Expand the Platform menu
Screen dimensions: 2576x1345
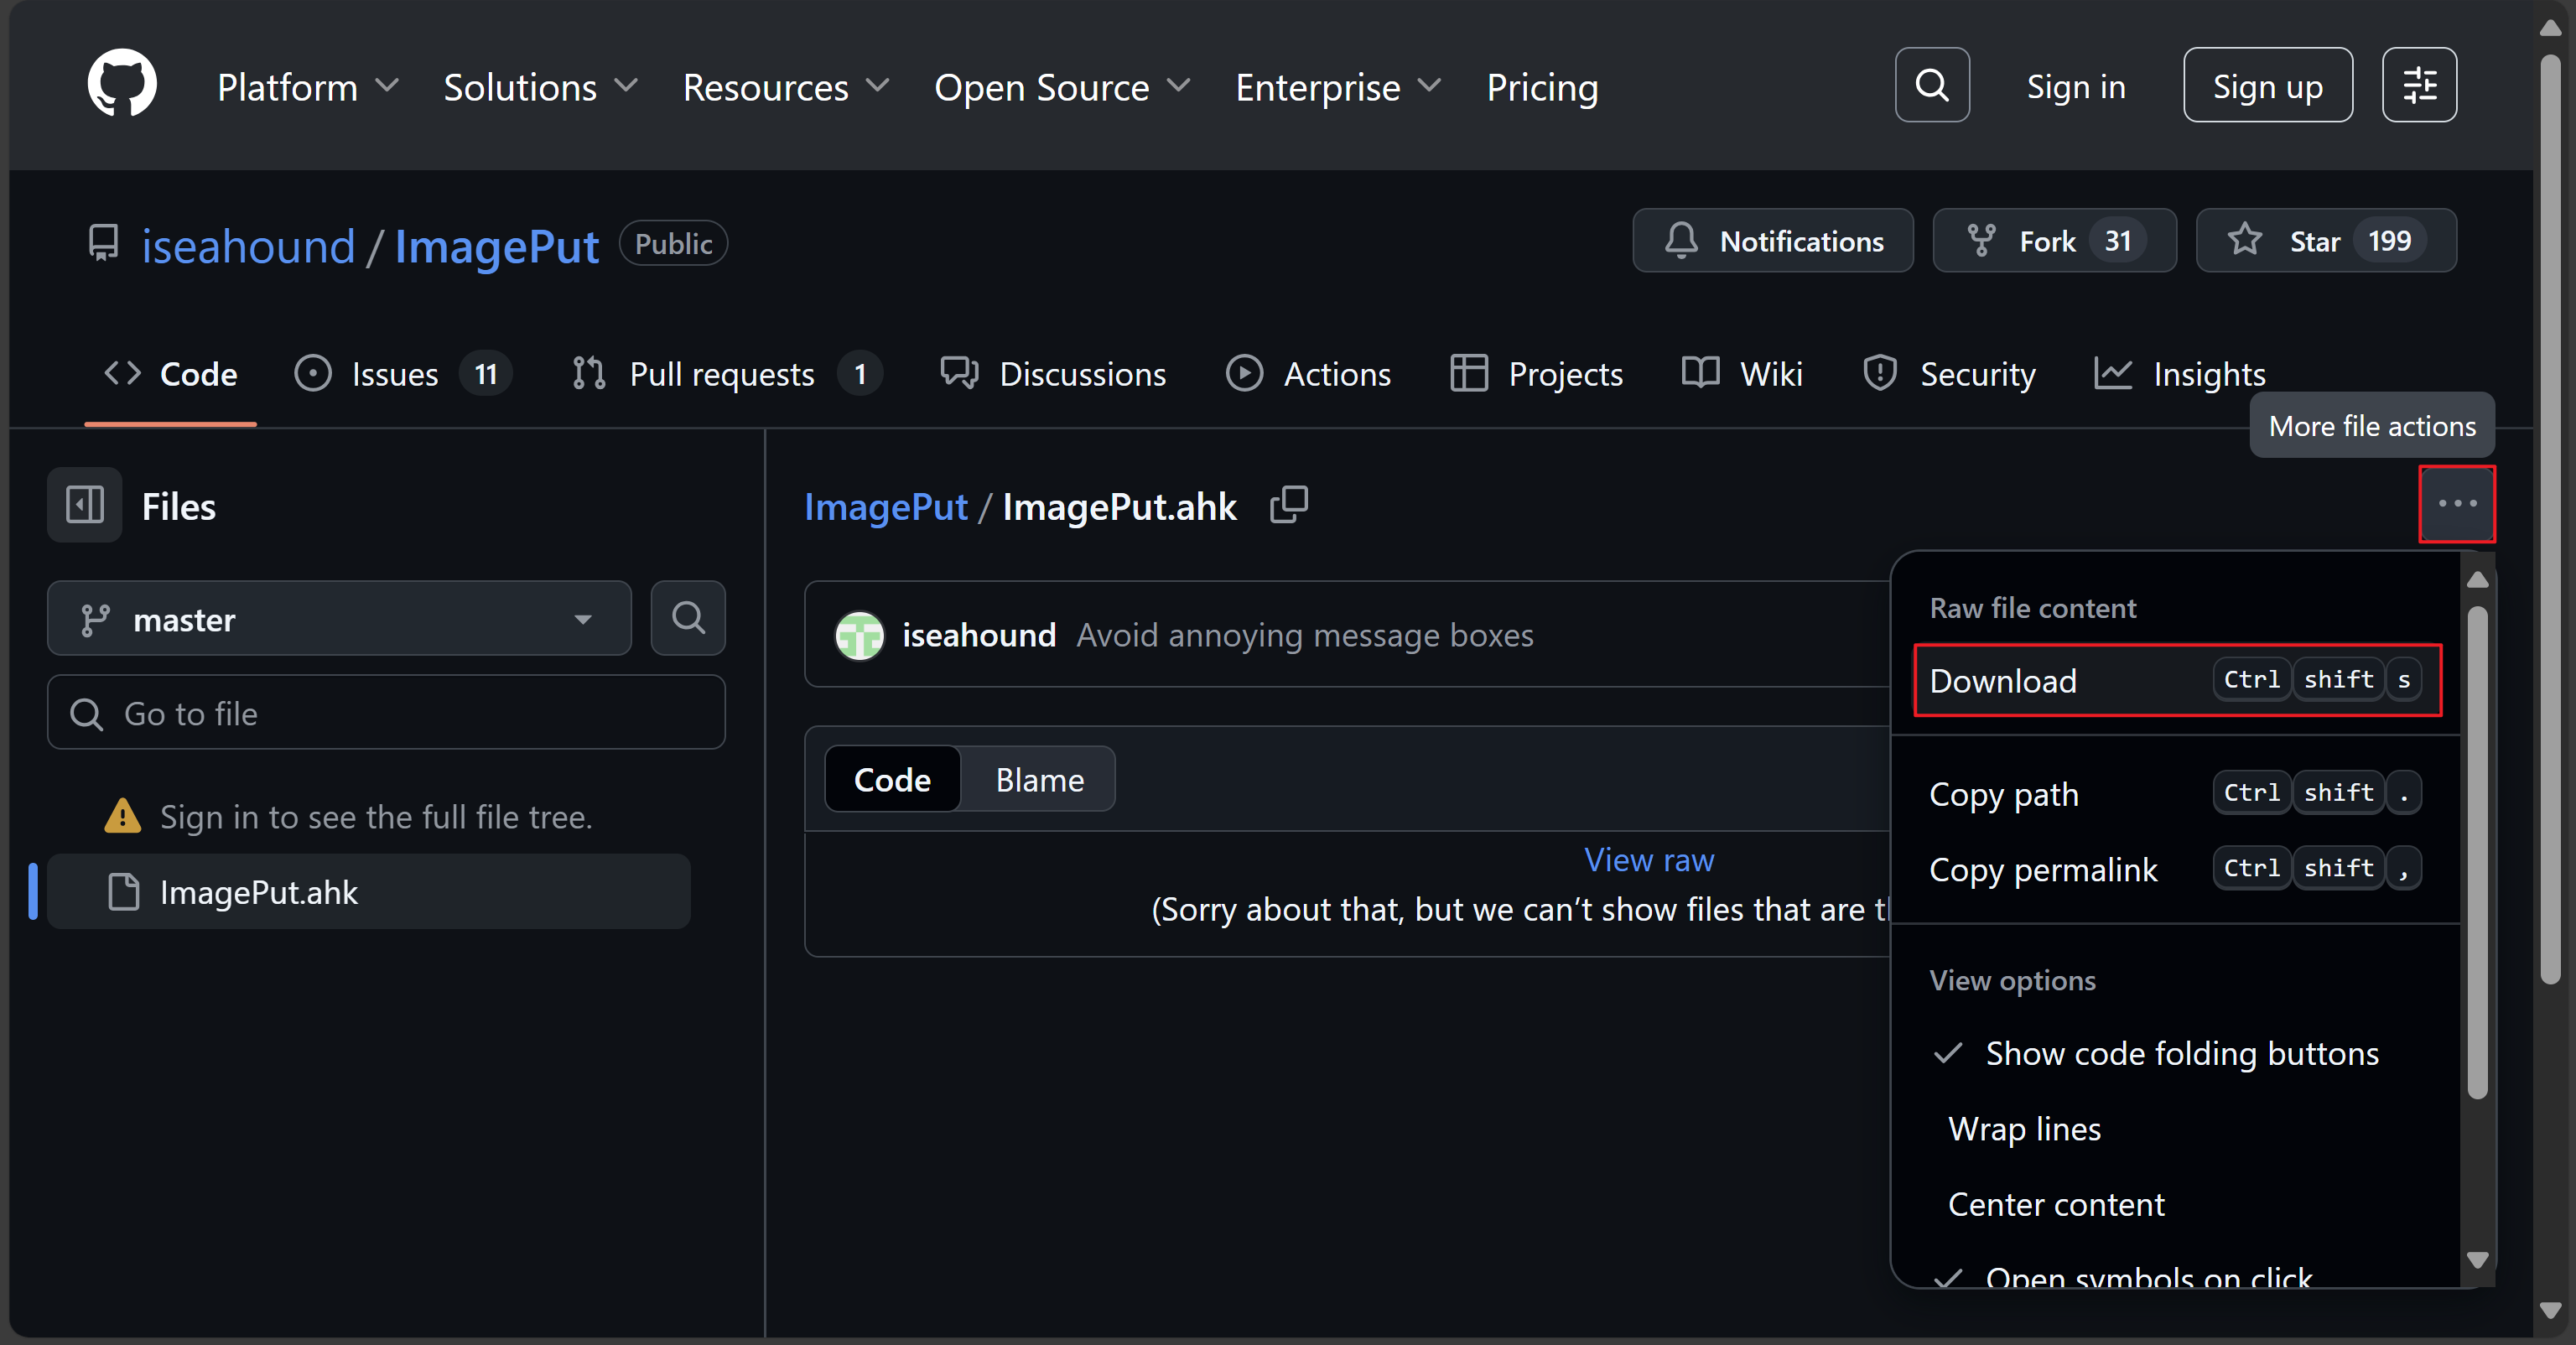pos(308,87)
